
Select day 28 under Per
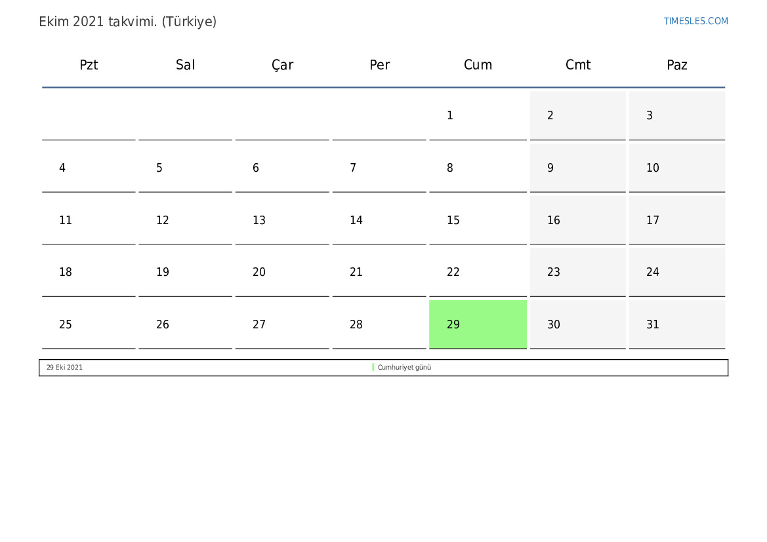pyautogui.click(x=379, y=324)
